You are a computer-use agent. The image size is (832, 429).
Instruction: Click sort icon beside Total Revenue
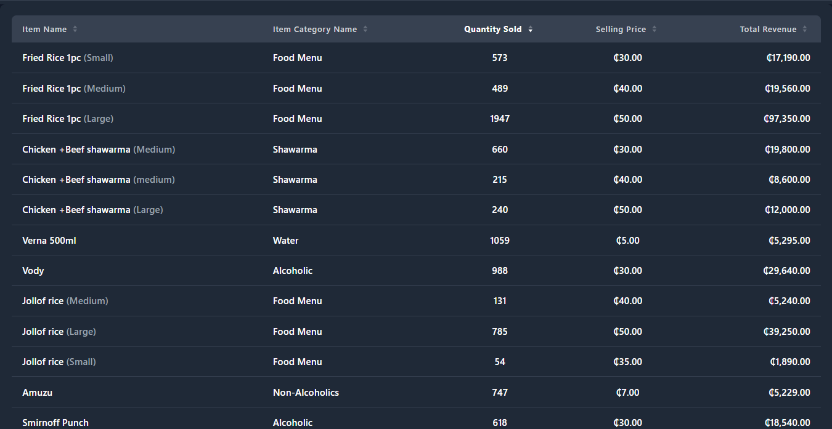[x=805, y=29]
